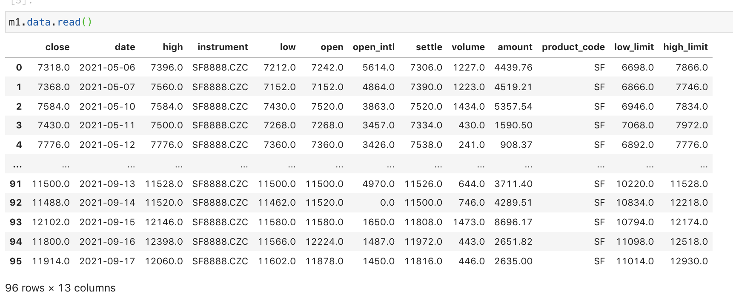The height and width of the screenshot is (300, 733).
Task: Select row index 0 label
Action: [x=19, y=68]
